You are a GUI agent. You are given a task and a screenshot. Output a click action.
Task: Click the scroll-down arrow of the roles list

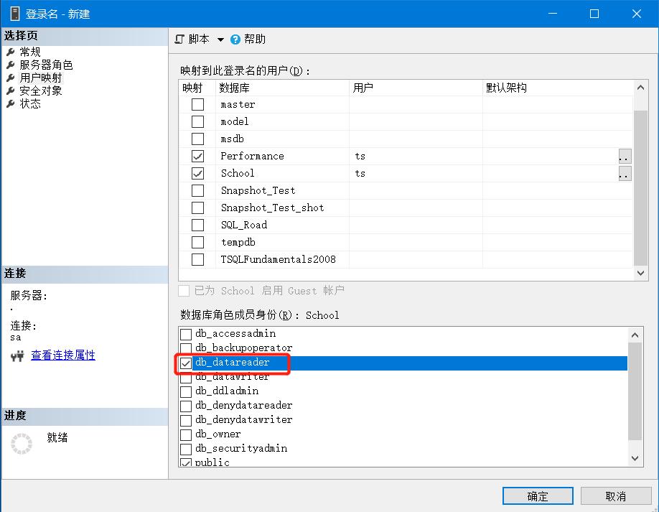point(634,457)
